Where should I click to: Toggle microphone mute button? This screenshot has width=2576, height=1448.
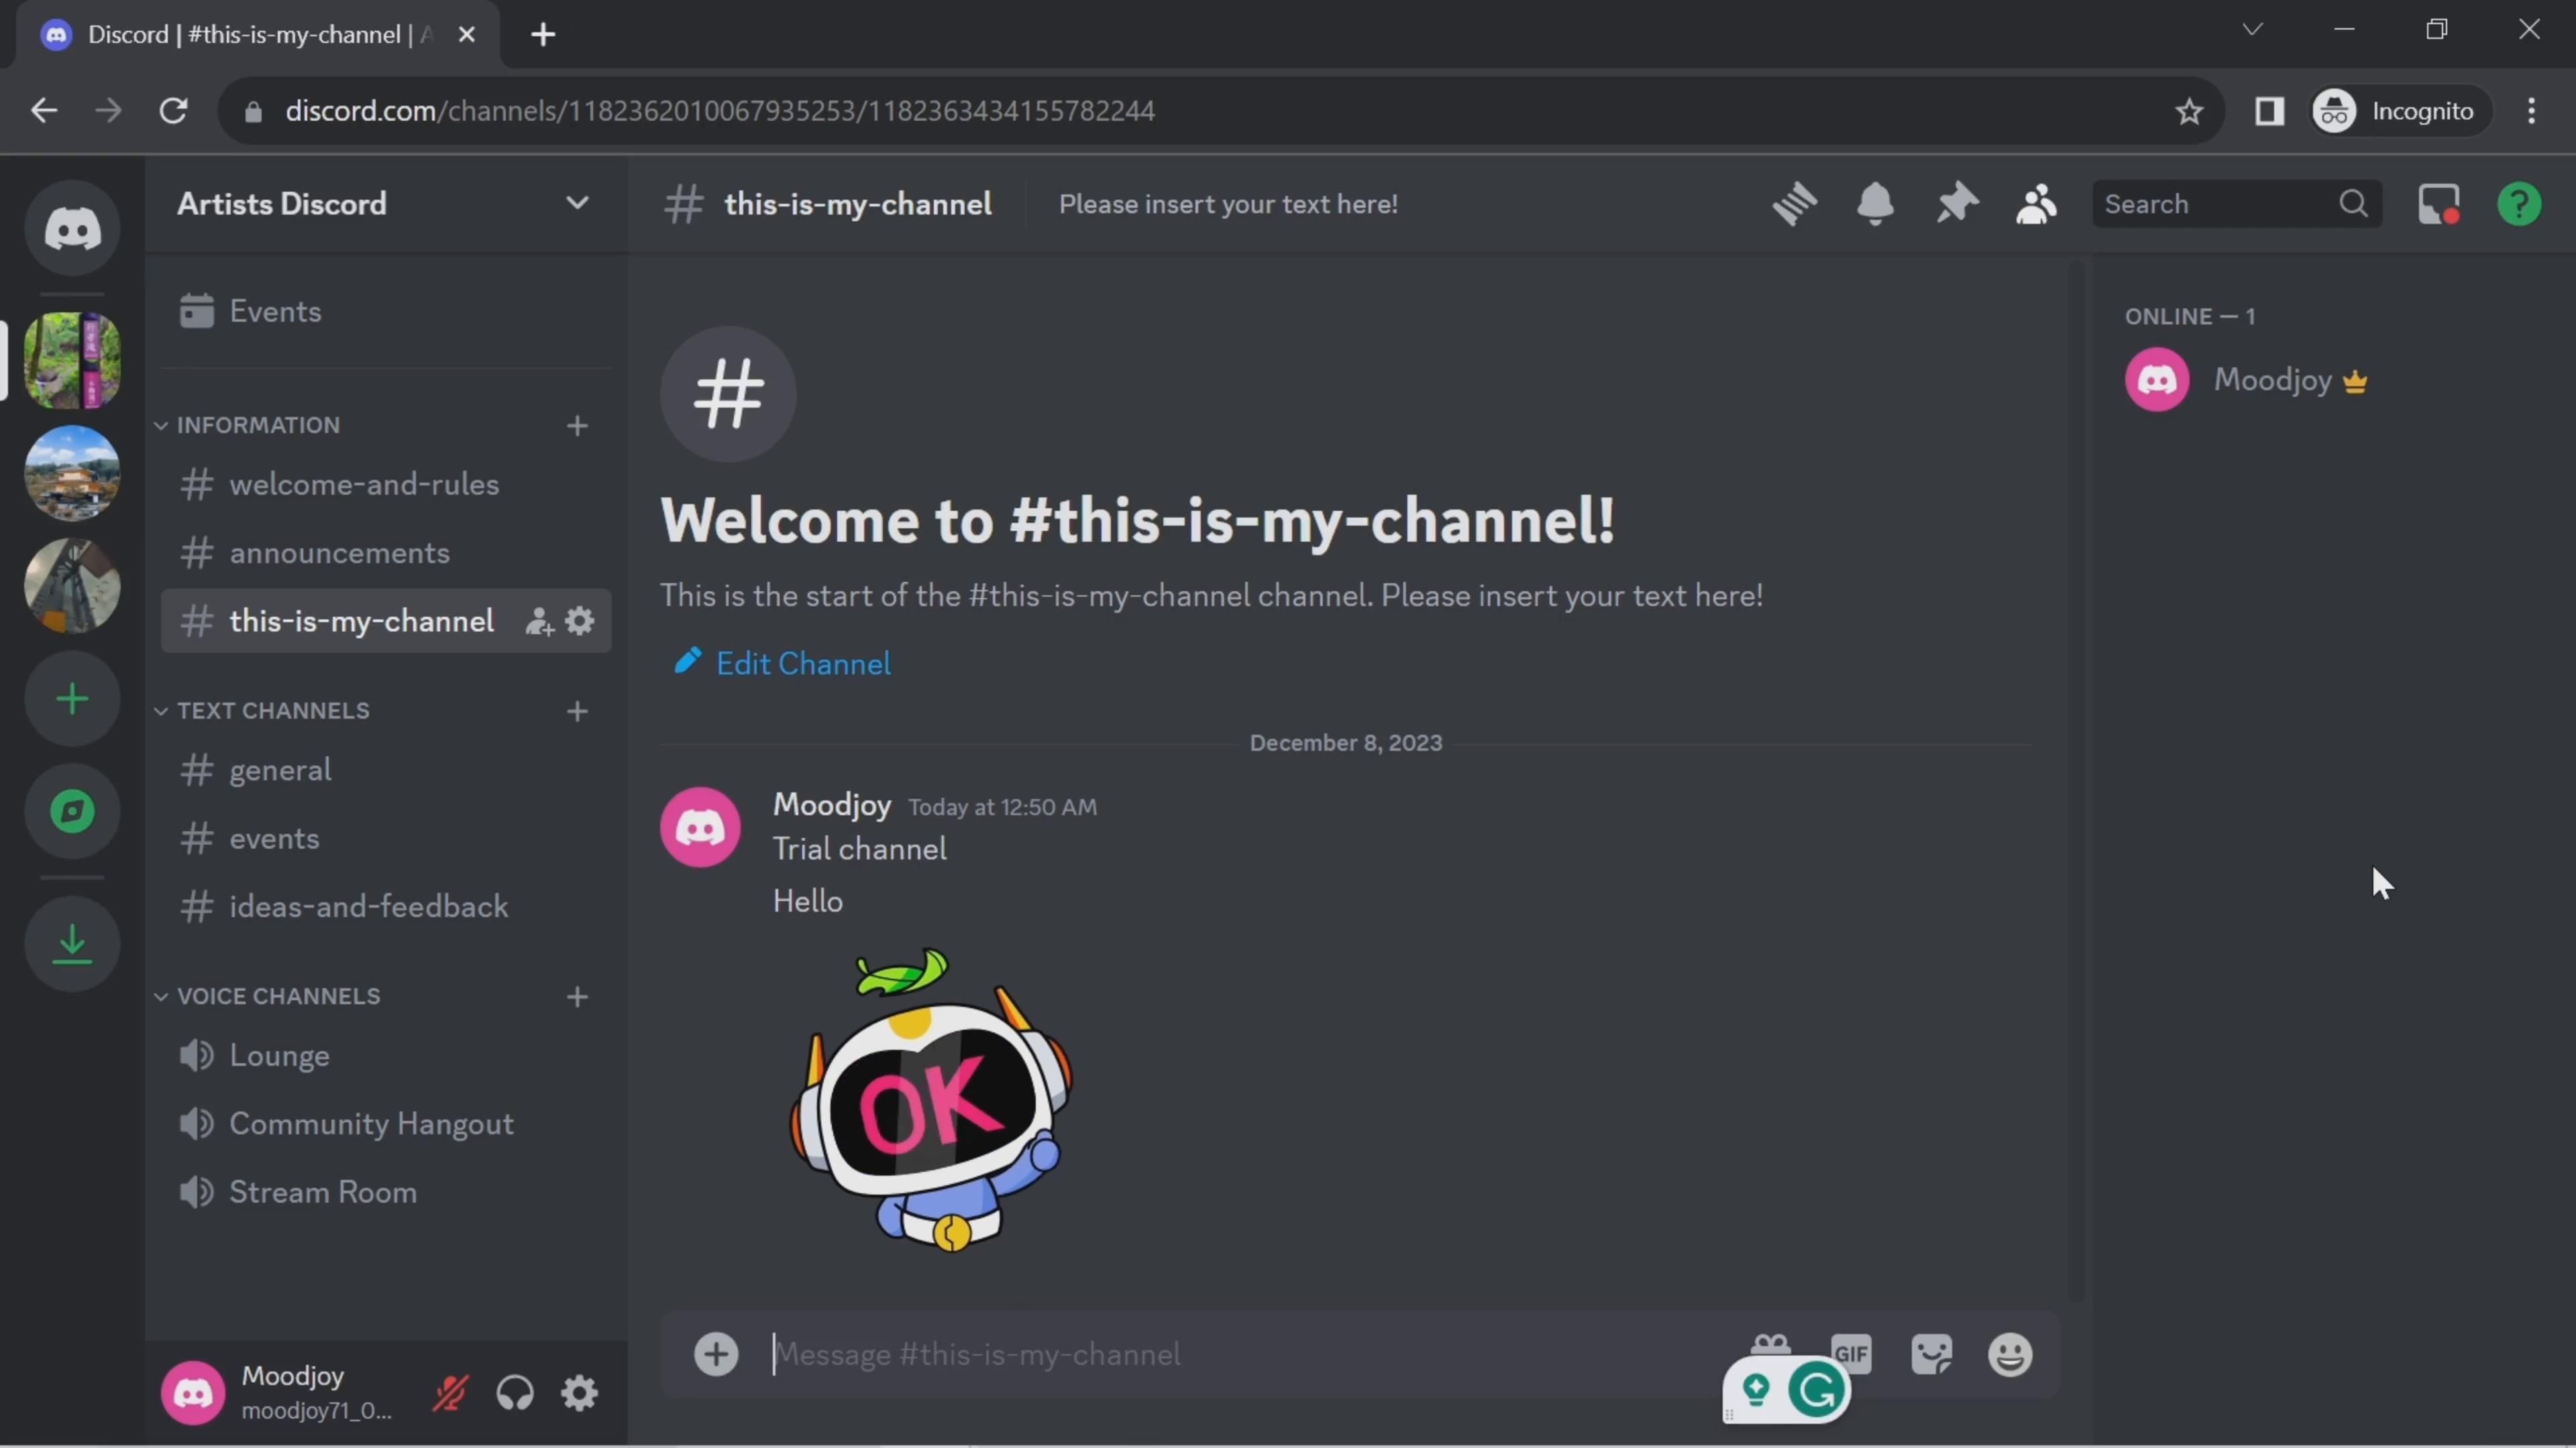[450, 1392]
